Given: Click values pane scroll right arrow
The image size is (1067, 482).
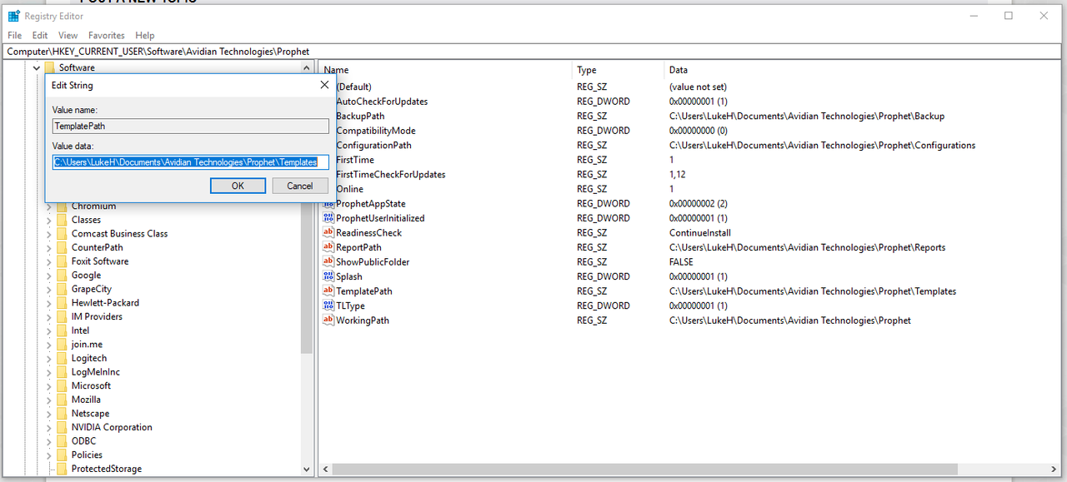Looking at the screenshot, I should 1054,469.
